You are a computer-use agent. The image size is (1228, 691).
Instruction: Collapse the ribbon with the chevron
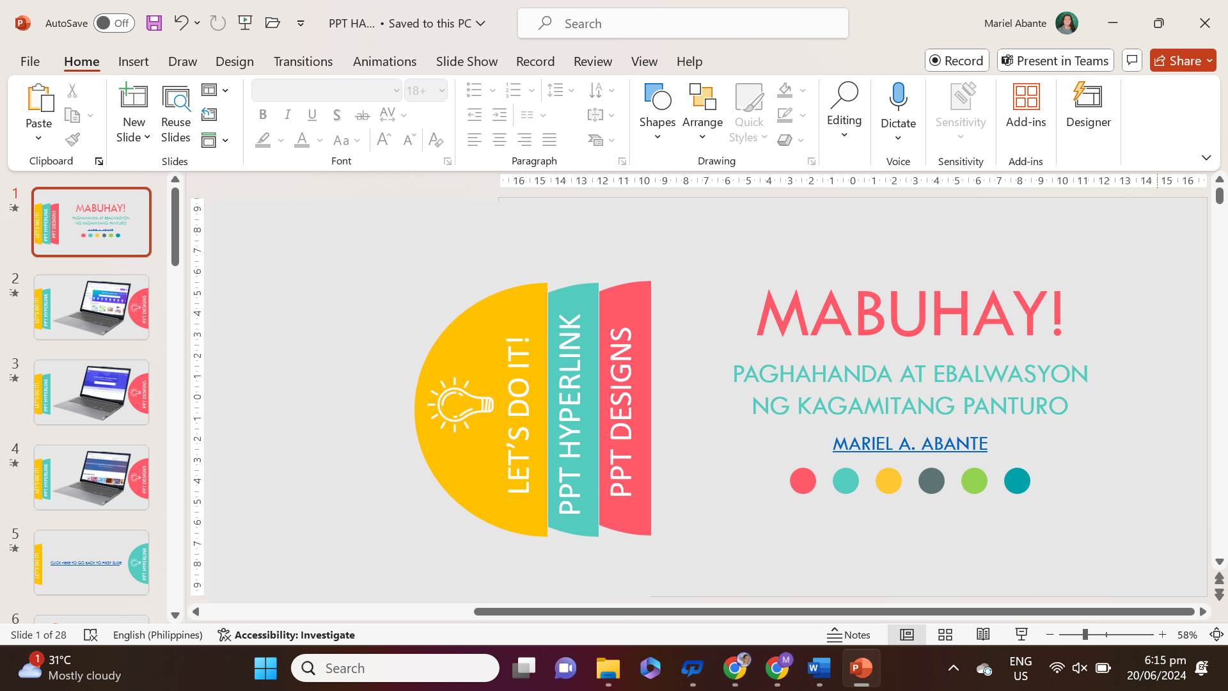pyautogui.click(x=1206, y=157)
